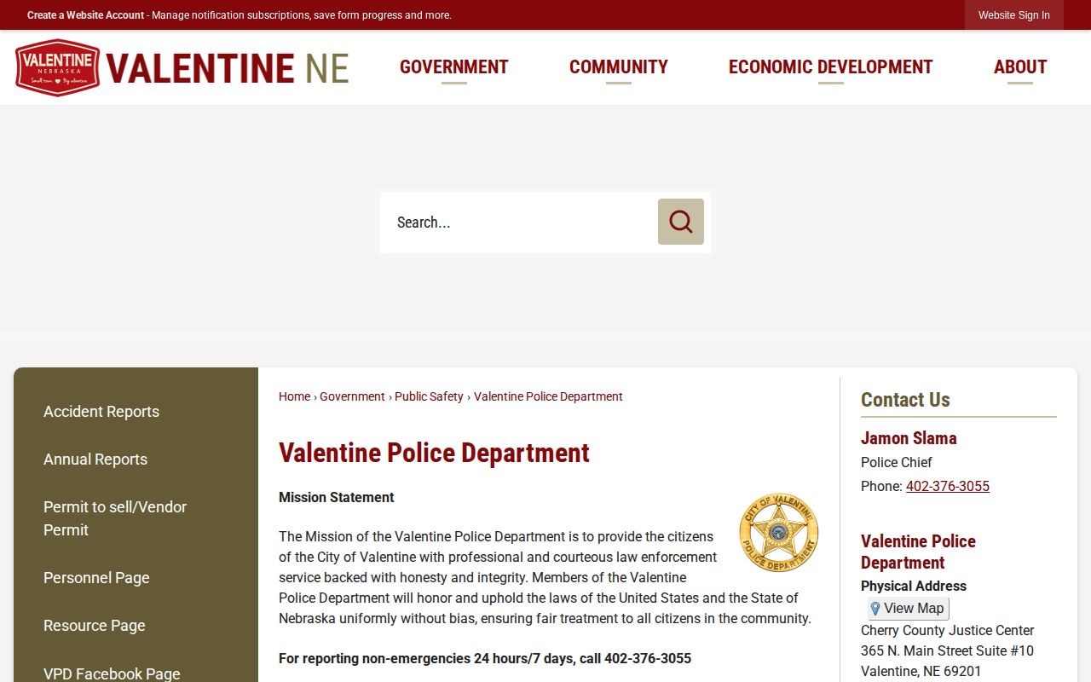Click Create a Website Account link
Viewport: 1091px width, 682px height.
tap(85, 15)
